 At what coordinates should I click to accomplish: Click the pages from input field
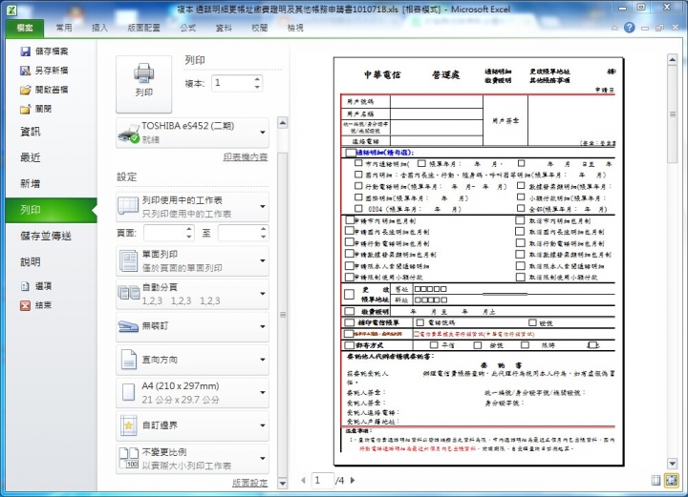pyautogui.click(x=164, y=233)
